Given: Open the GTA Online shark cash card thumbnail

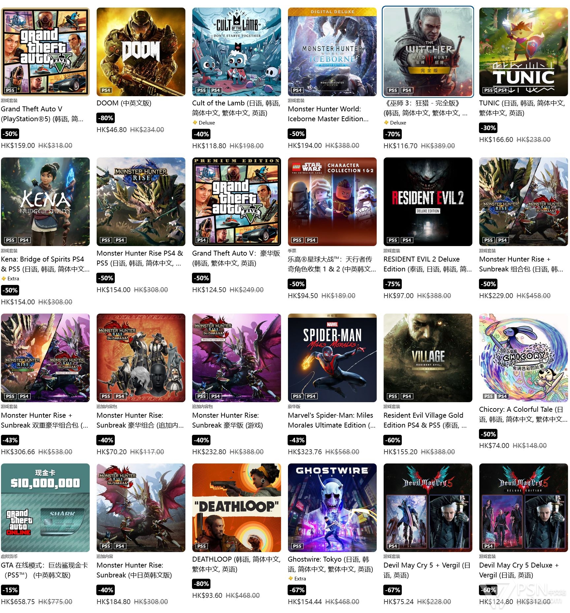Looking at the screenshot, I should (45, 508).
